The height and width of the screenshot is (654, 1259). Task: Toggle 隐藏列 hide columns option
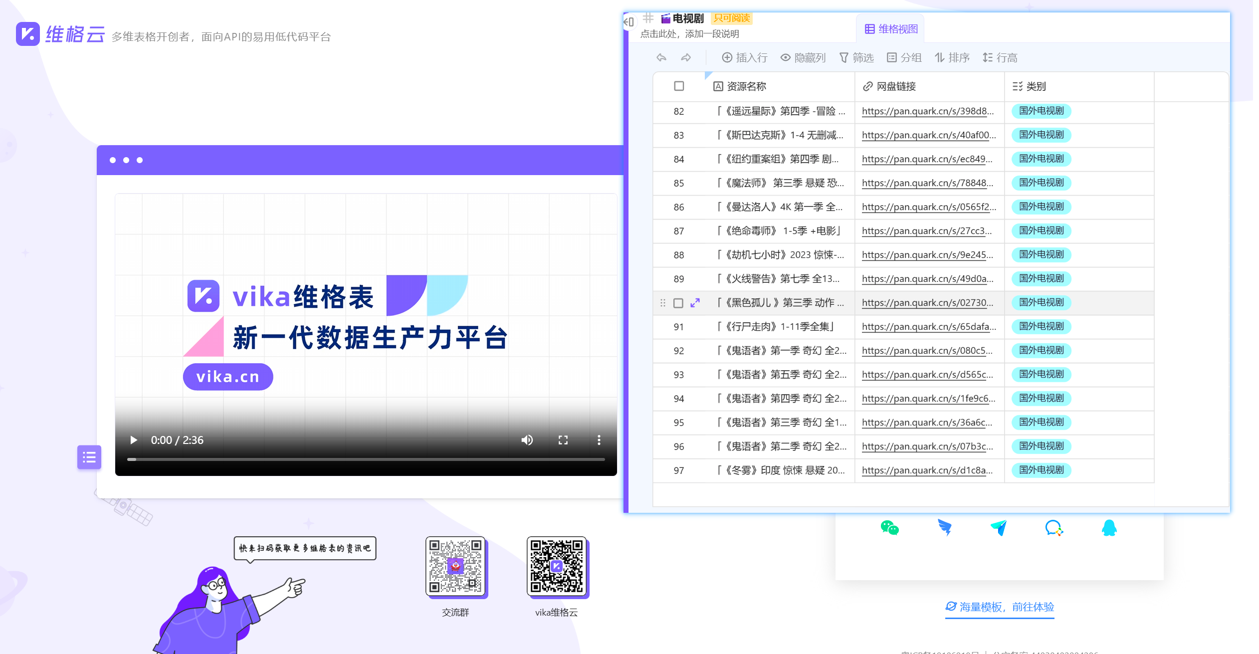[803, 58]
